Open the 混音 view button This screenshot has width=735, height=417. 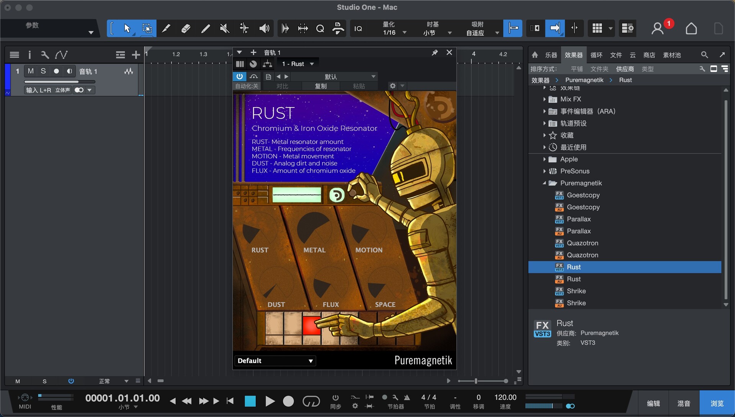(x=684, y=403)
